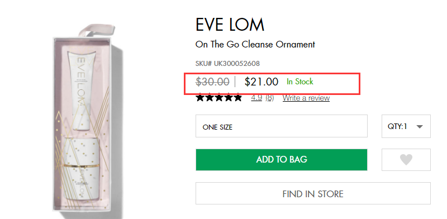Open the Write a review link
This screenshot has height=219, width=447.
pyautogui.click(x=306, y=98)
